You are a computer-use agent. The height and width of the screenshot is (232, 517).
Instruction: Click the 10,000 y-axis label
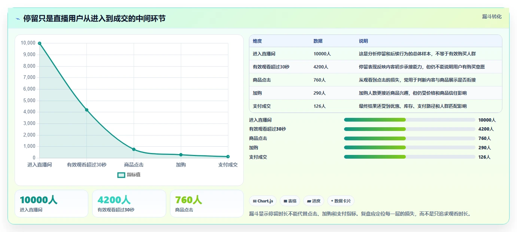click(28, 43)
